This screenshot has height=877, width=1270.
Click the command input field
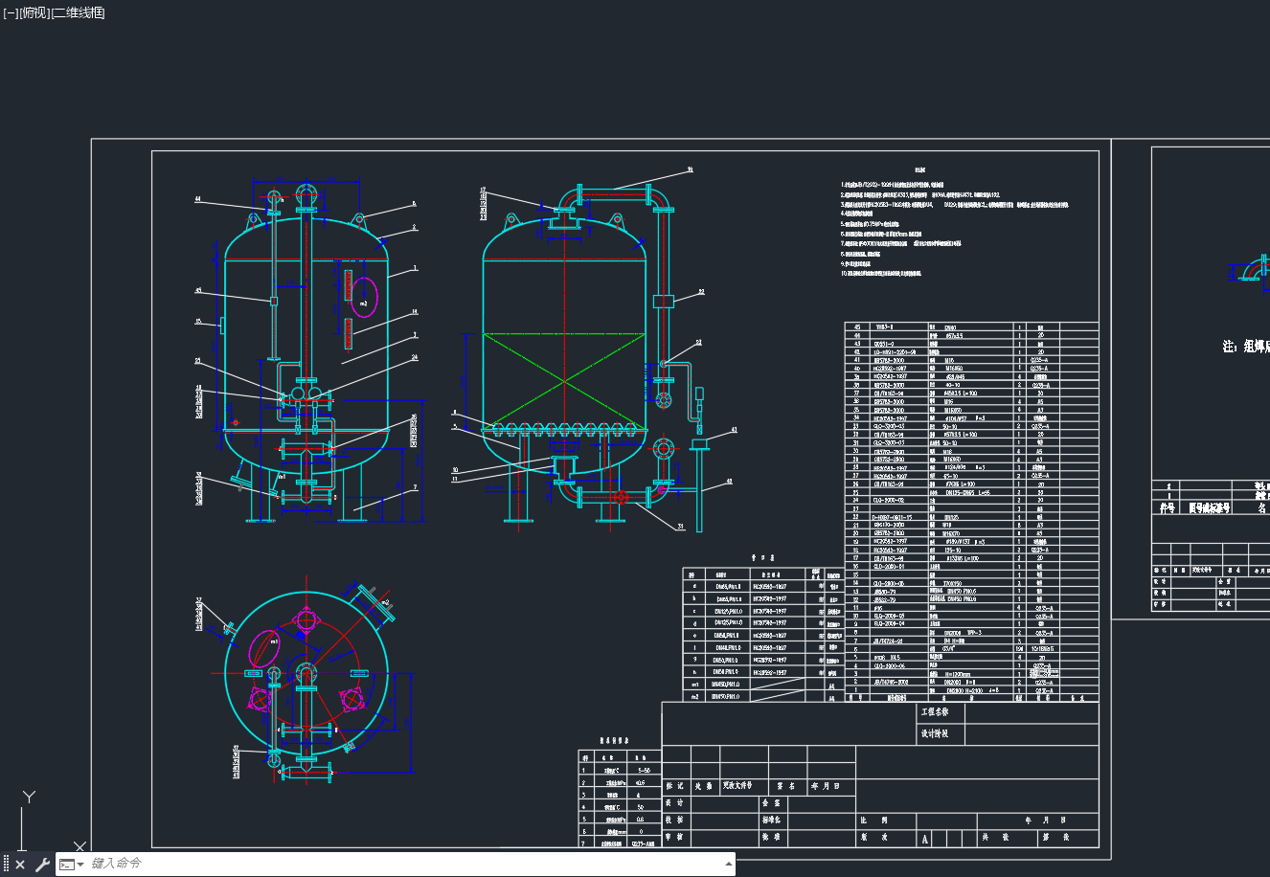coord(402,864)
